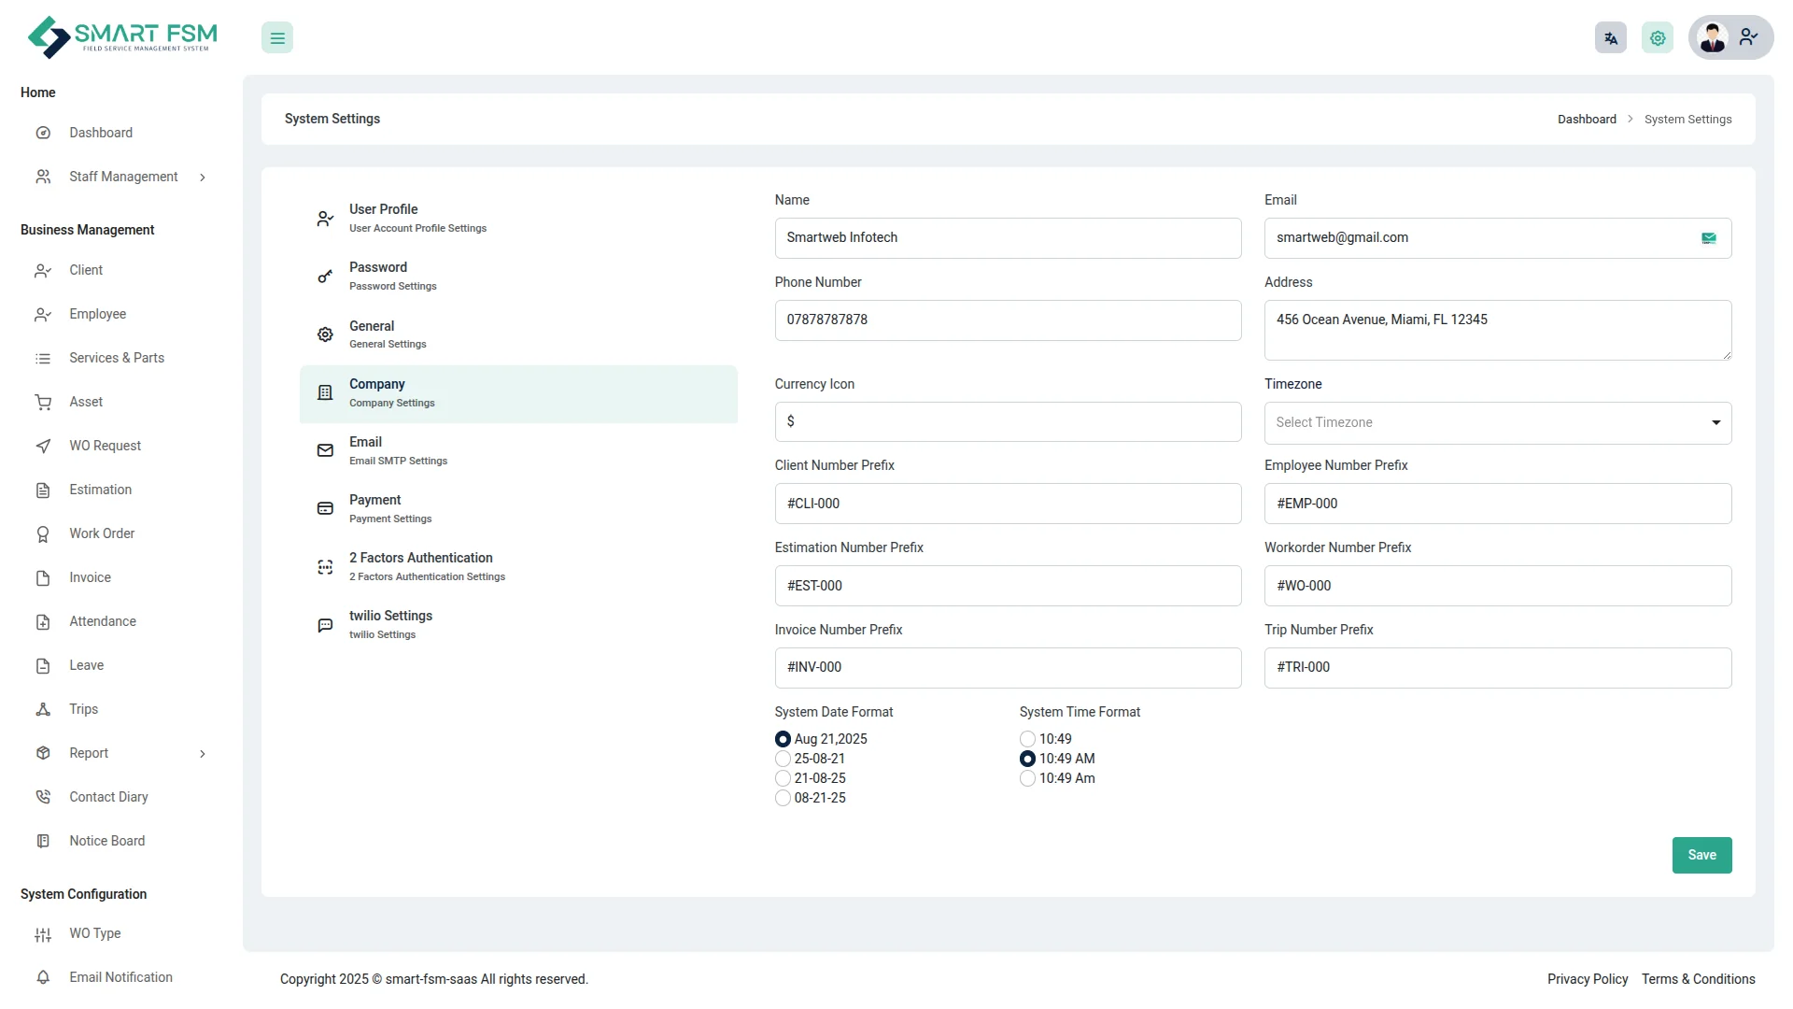The height and width of the screenshot is (1009, 1793).
Task: Expand the Report submenu chevron
Action: pyautogui.click(x=203, y=754)
